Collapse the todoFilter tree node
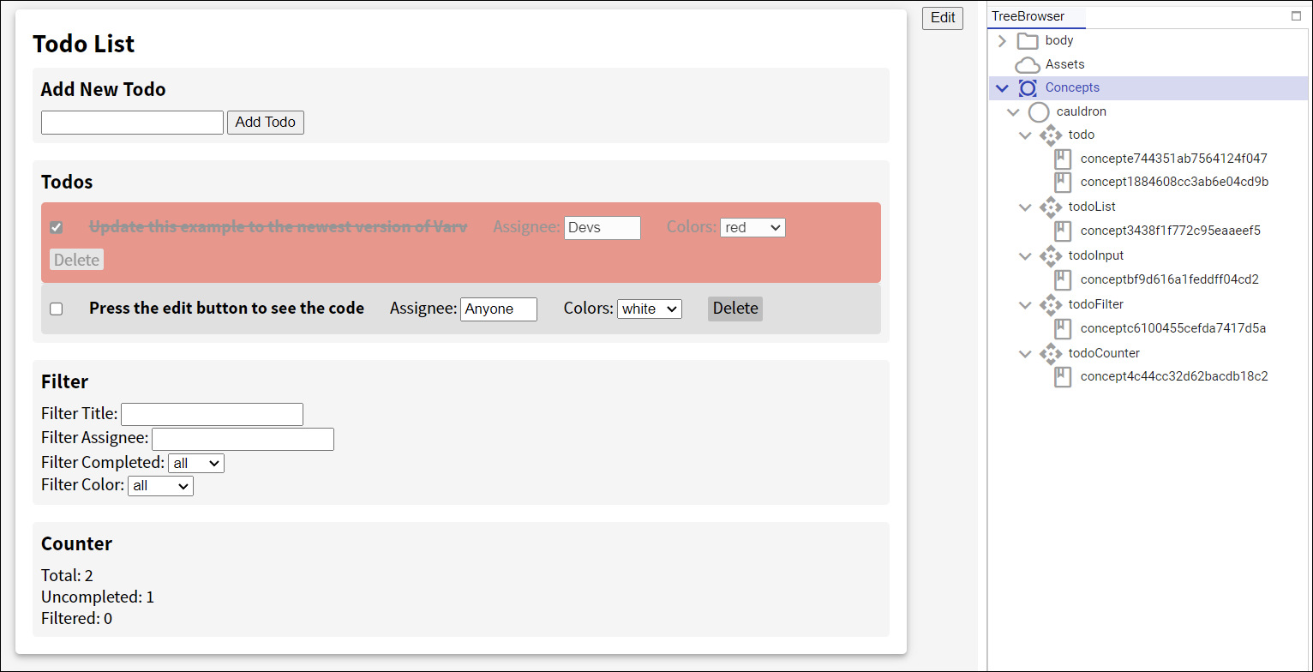The image size is (1313, 672). click(x=1025, y=304)
